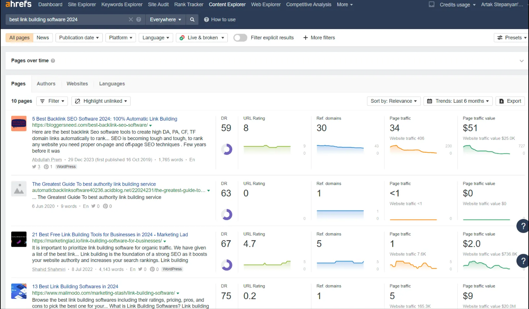Open Language filter dropdown
The height and width of the screenshot is (309, 529).
click(x=156, y=38)
